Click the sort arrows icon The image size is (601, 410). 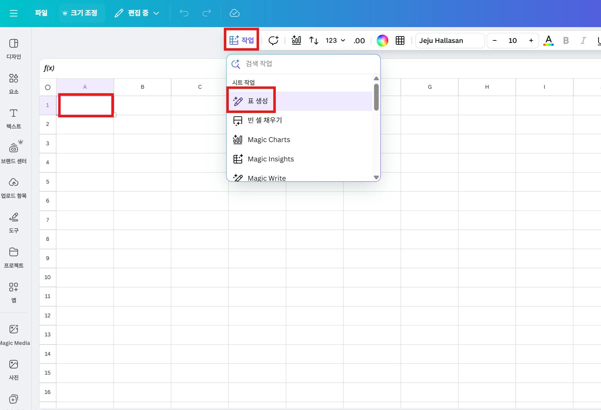[314, 40]
